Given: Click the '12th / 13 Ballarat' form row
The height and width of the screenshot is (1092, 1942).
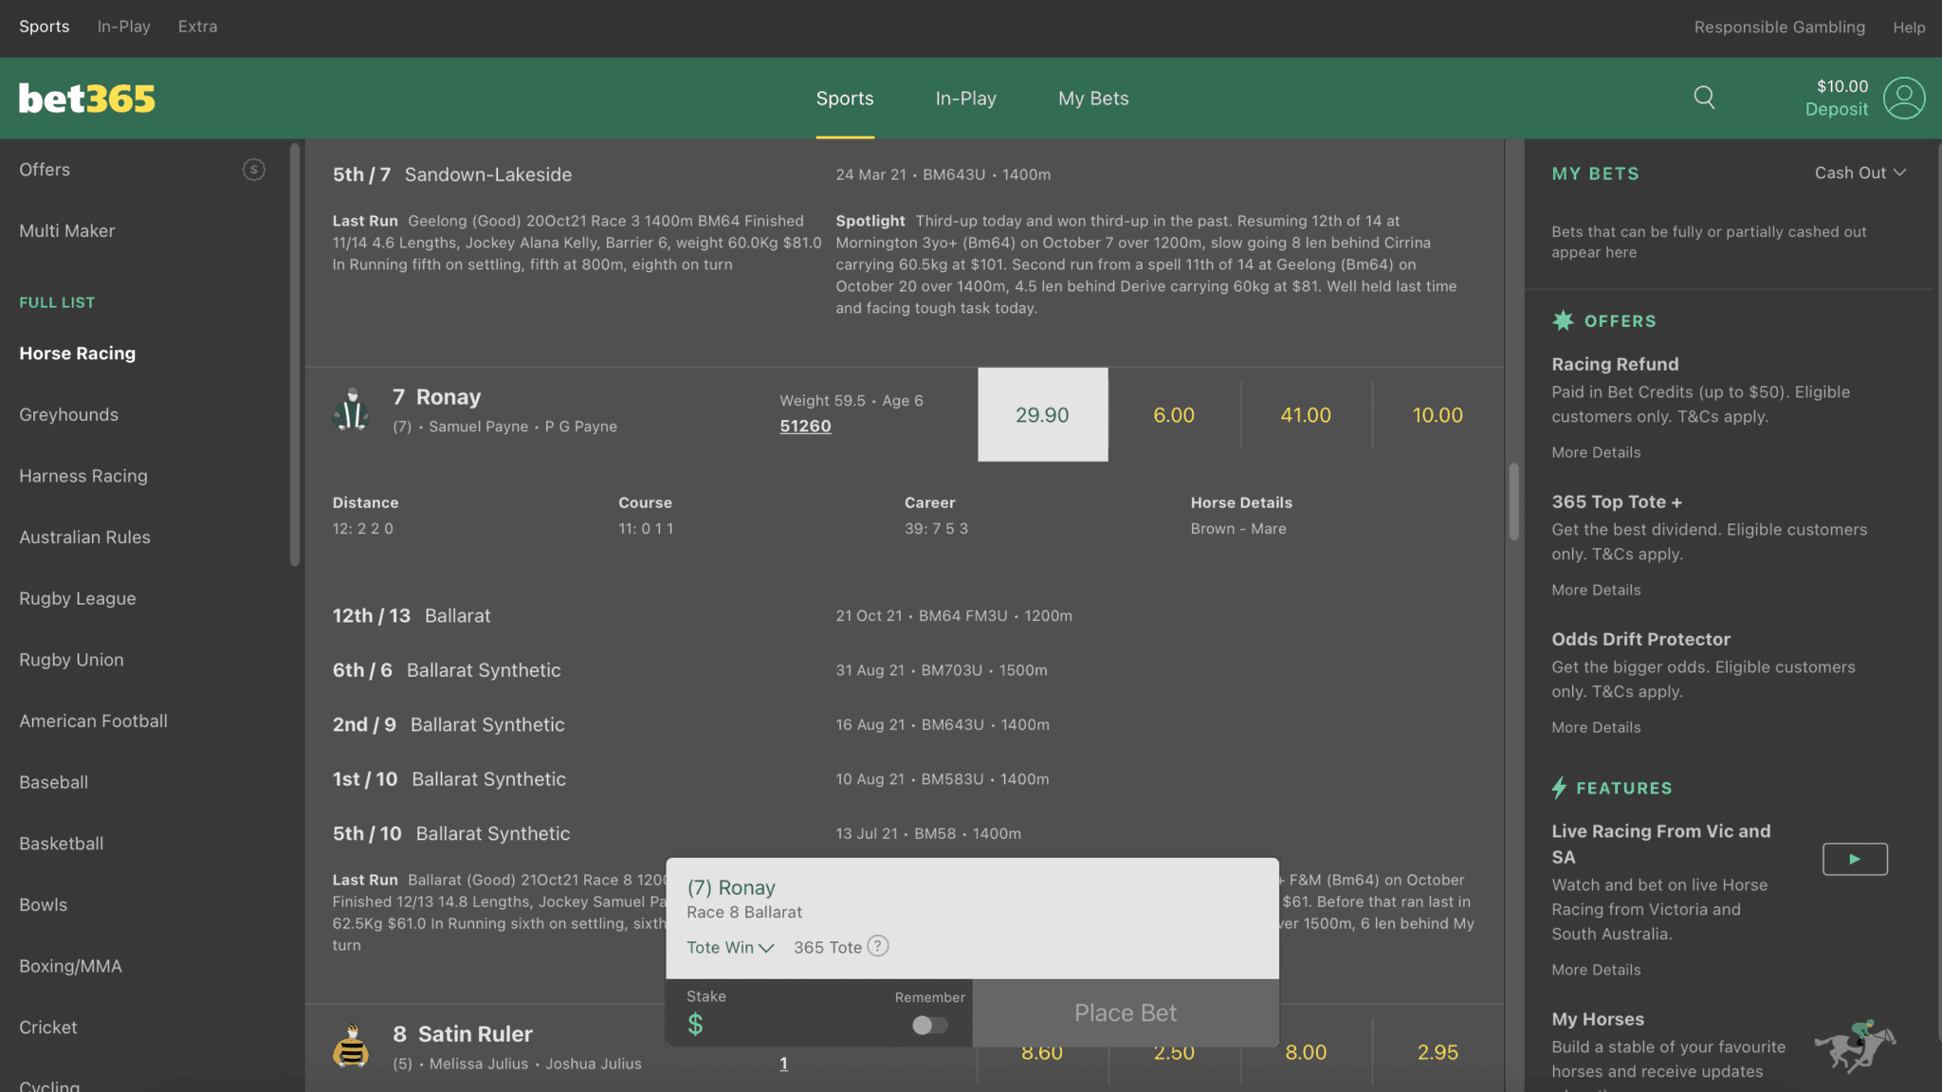Looking at the screenshot, I should click(905, 615).
